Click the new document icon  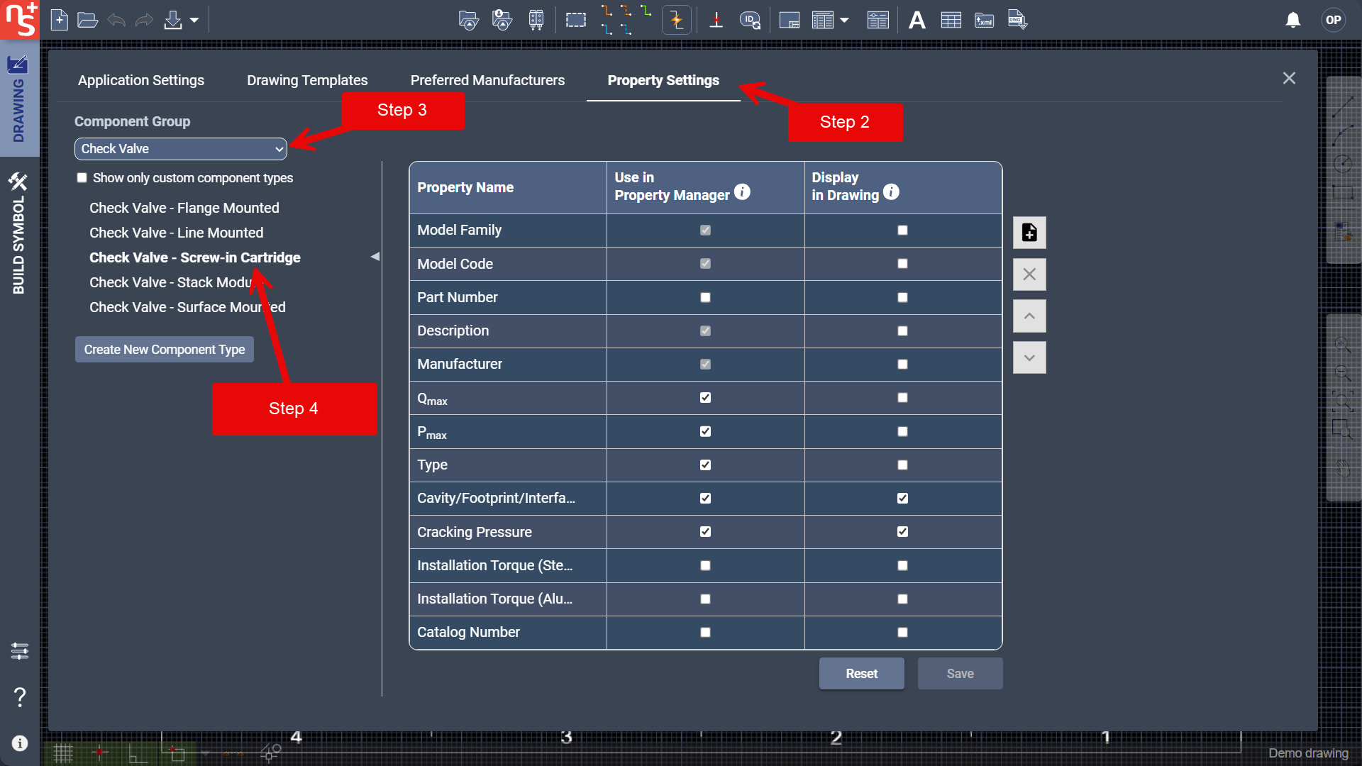click(x=60, y=20)
